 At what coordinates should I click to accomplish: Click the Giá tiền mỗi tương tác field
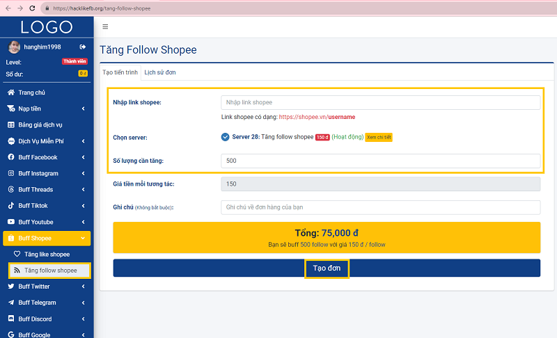[380, 184]
